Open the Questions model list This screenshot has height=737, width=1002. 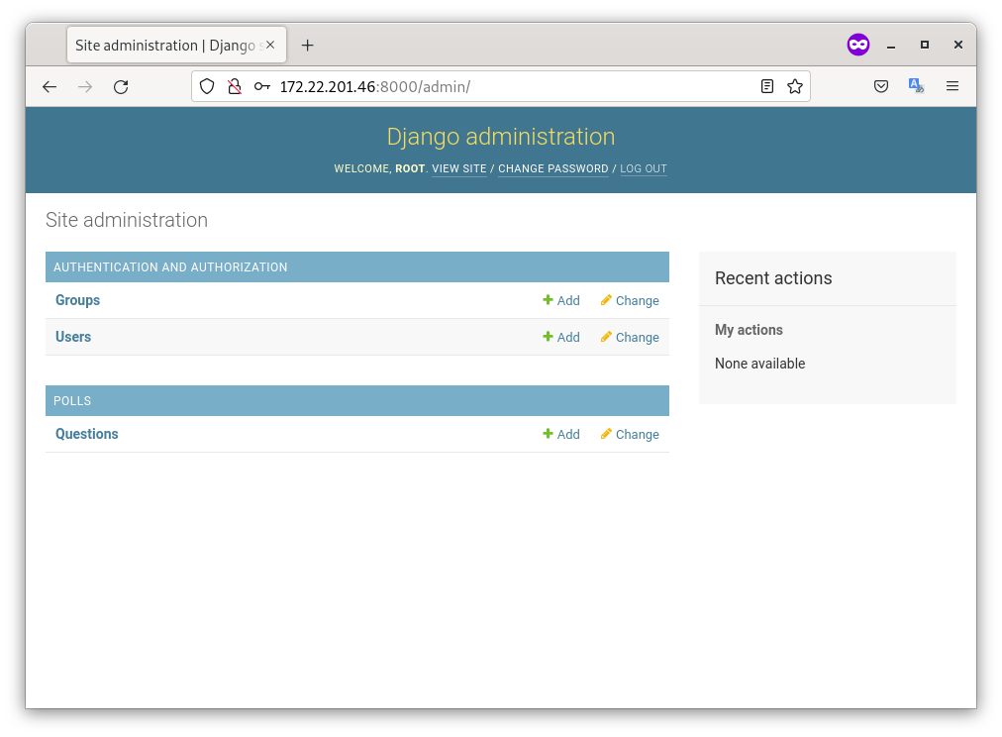click(x=87, y=434)
